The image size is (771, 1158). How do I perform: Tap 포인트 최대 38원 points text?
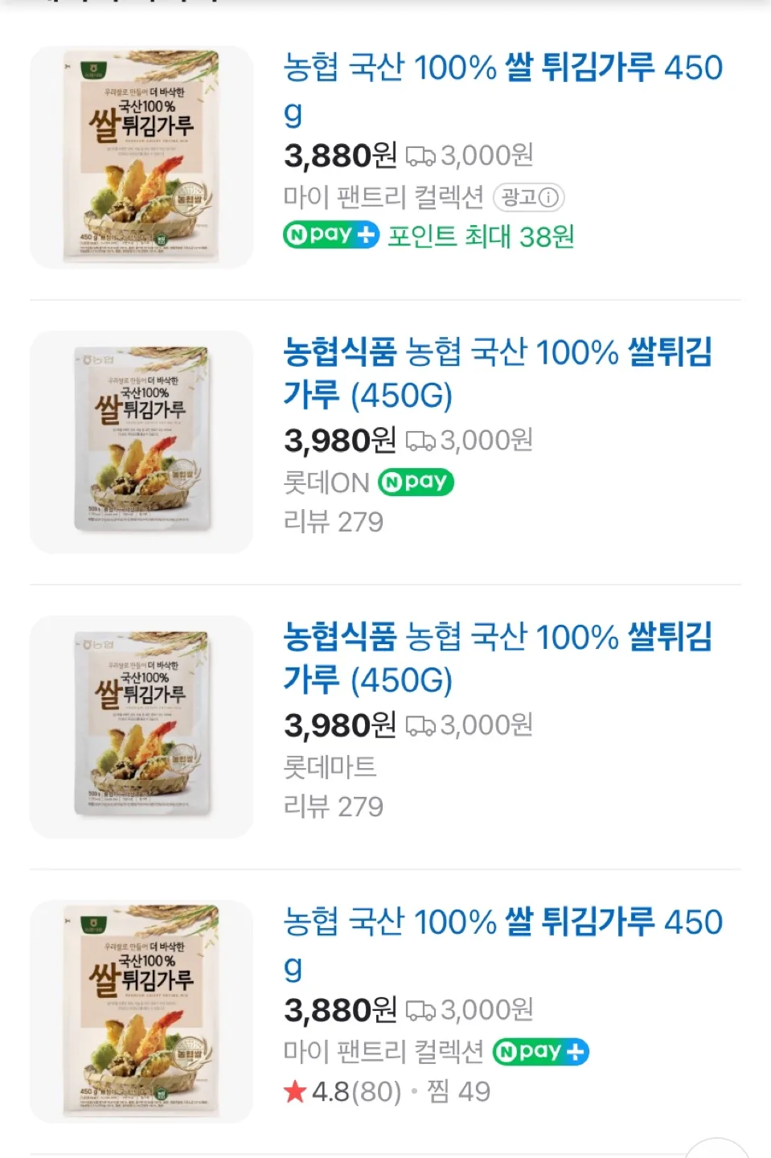coord(481,236)
